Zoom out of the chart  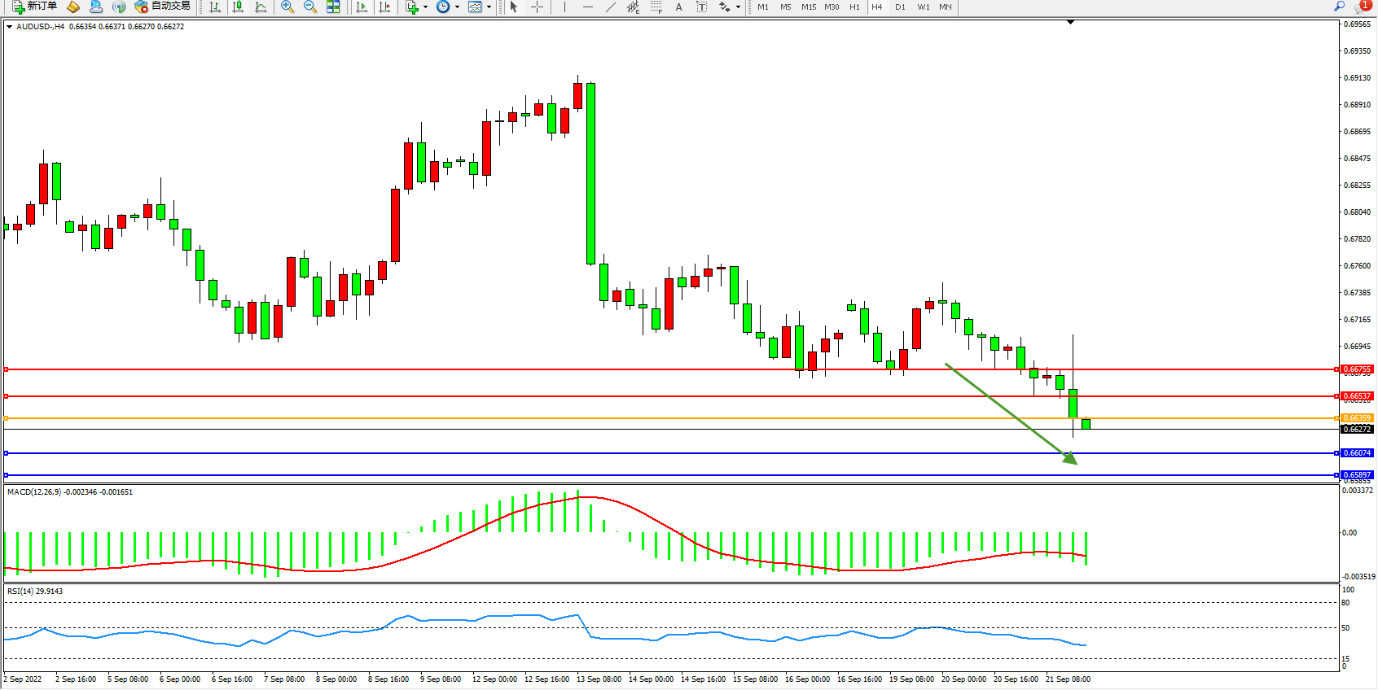click(x=309, y=7)
